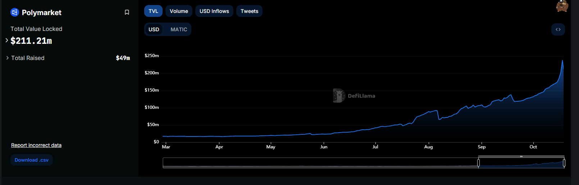Bookmark the Polymarket protocol

point(127,13)
